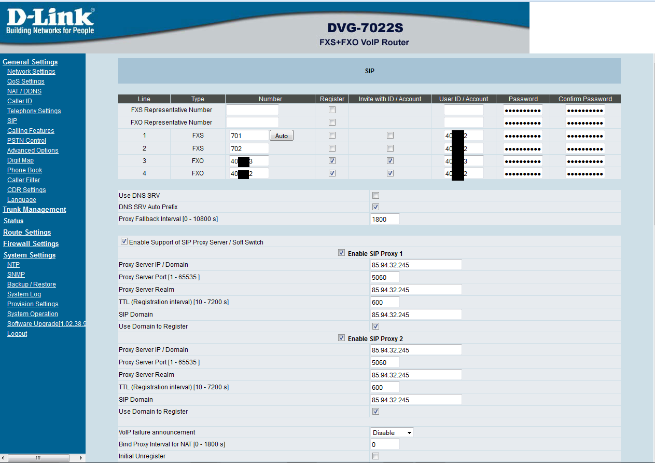
Task: Select SIP link in sidebar
Action: pyautogui.click(x=12, y=121)
